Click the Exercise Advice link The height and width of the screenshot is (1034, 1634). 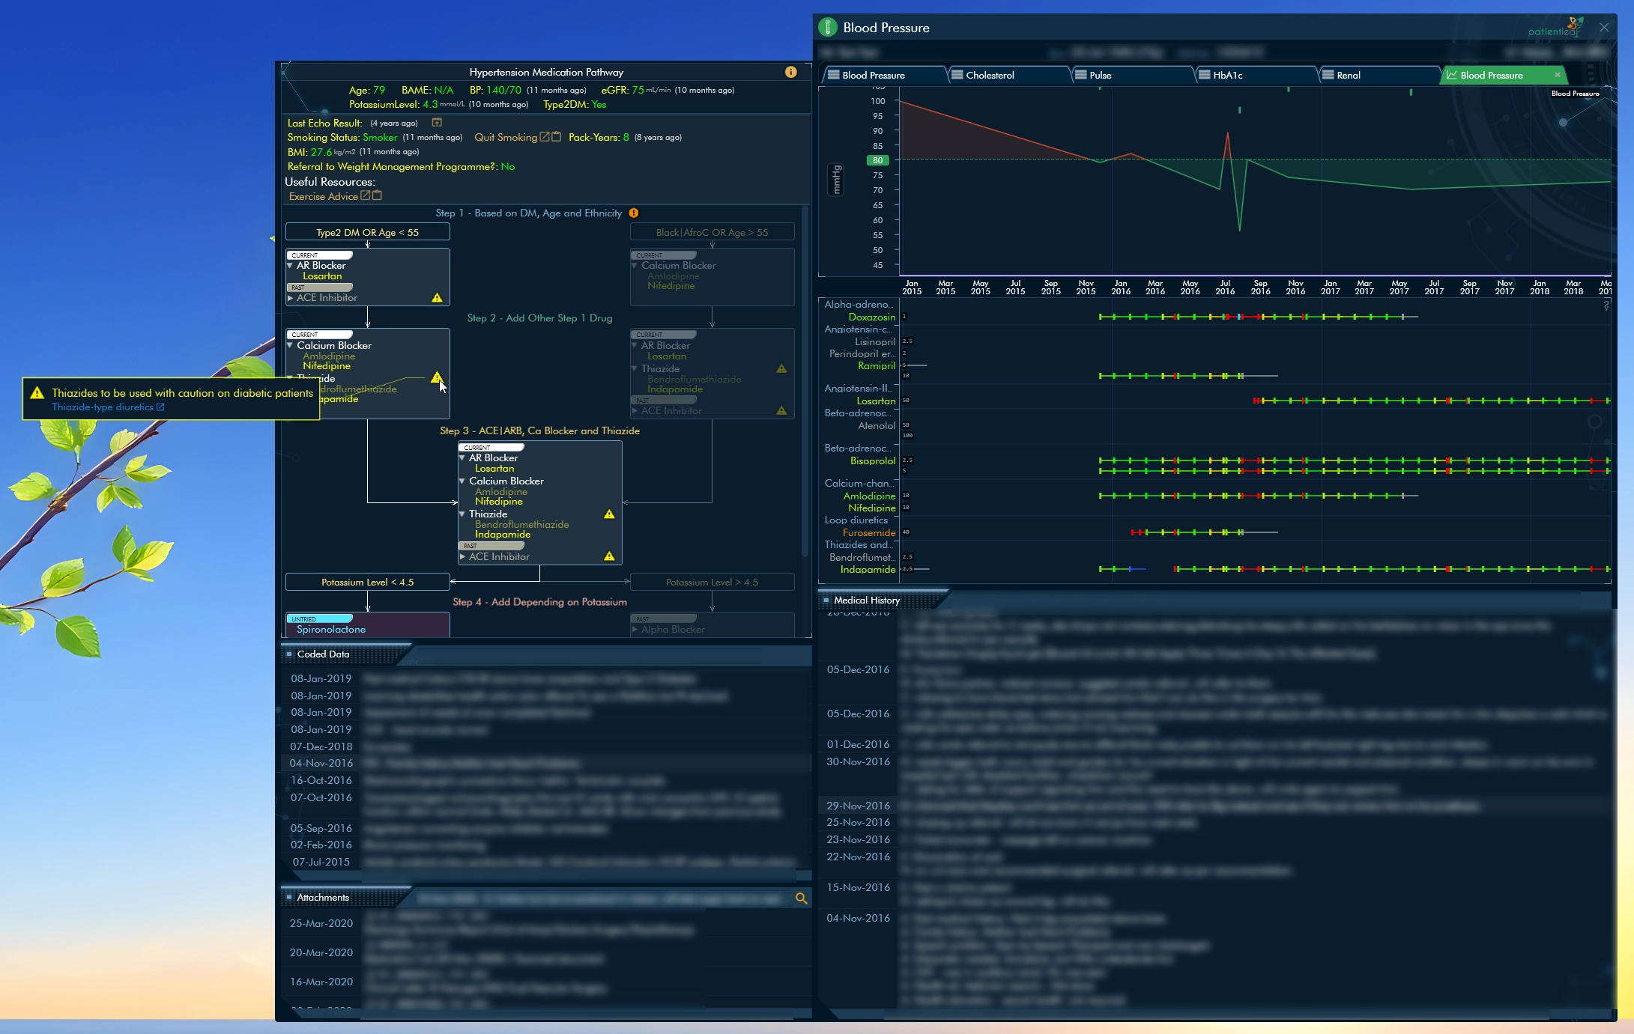tap(323, 196)
